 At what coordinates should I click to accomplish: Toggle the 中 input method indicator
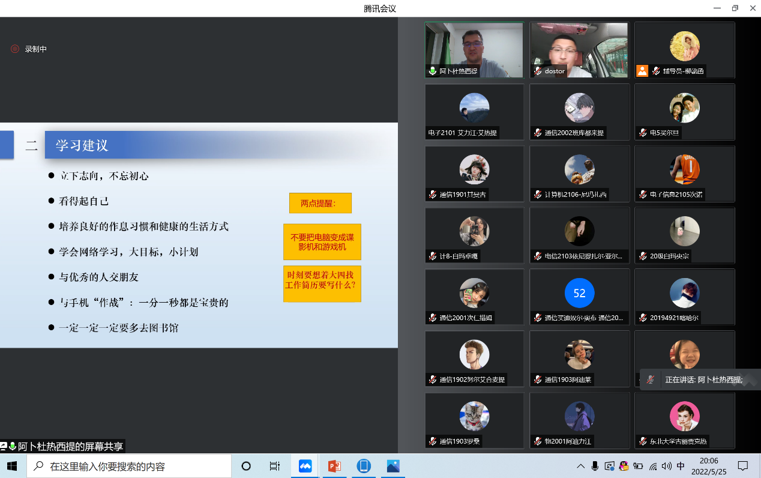click(681, 466)
